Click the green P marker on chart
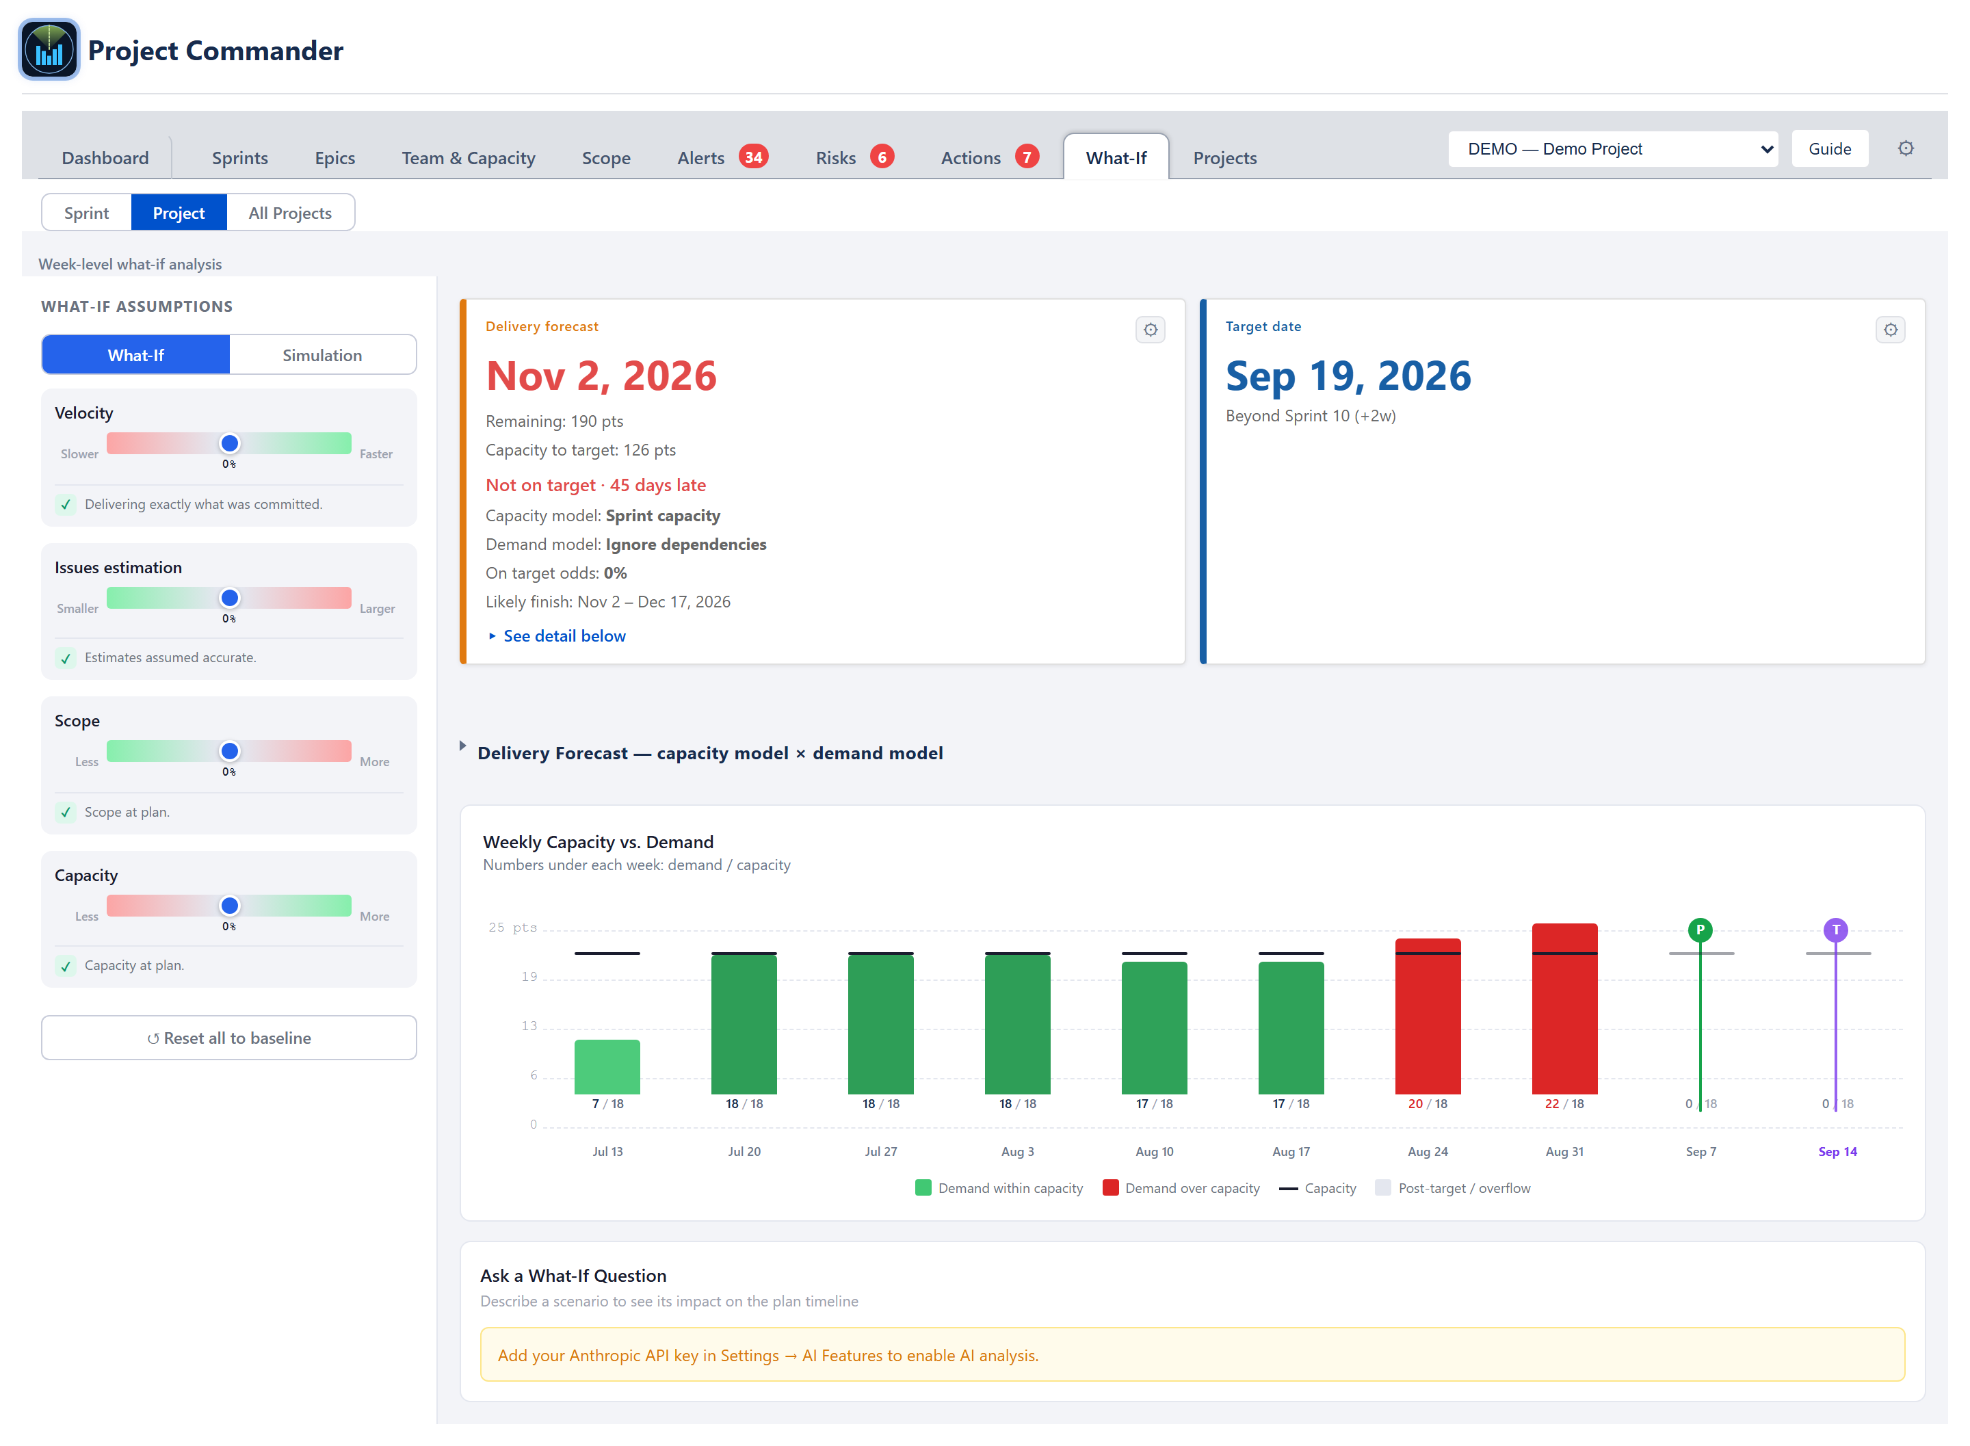This screenshot has height=1446, width=1970. [x=1700, y=930]
